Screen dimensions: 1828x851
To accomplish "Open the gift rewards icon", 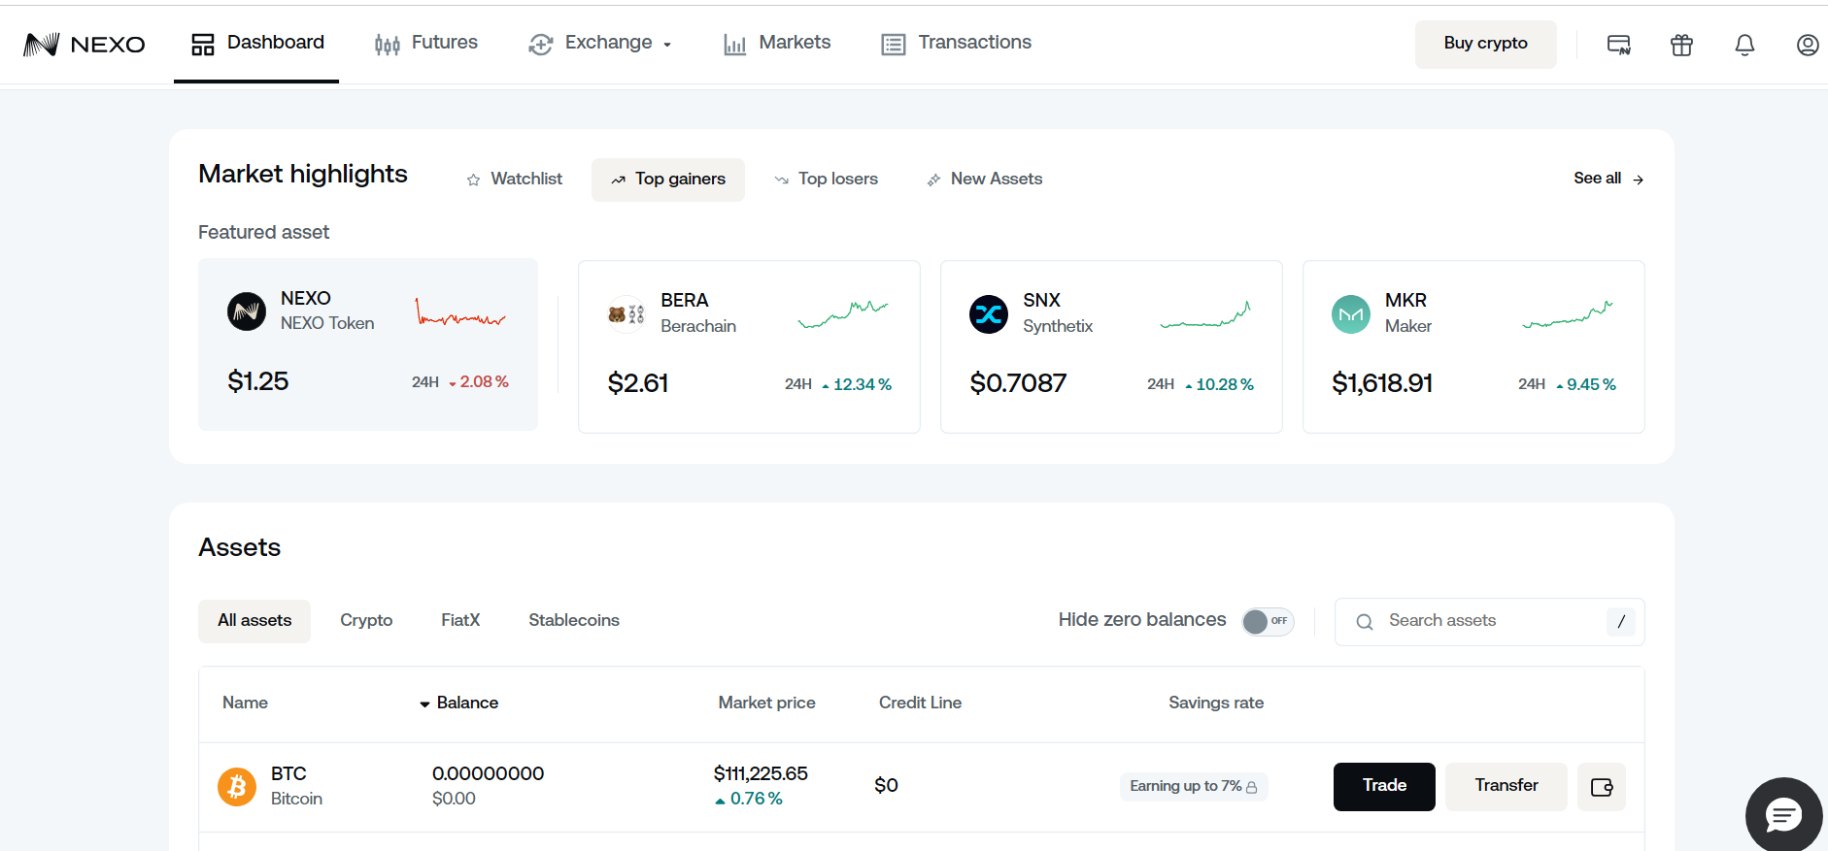I will click(1681, 45).
